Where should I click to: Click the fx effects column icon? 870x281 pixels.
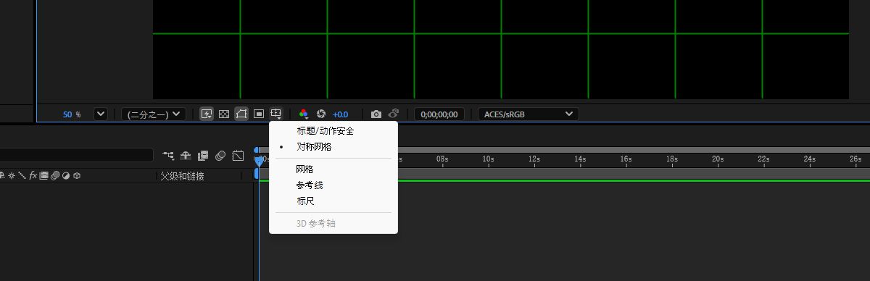coord(33,175)
